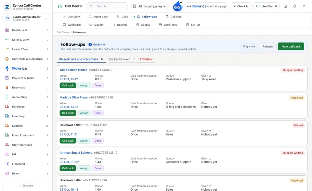Expand the Zyntra Administrator account menu
The image size is (312, 191).
(x=26, y=18)
